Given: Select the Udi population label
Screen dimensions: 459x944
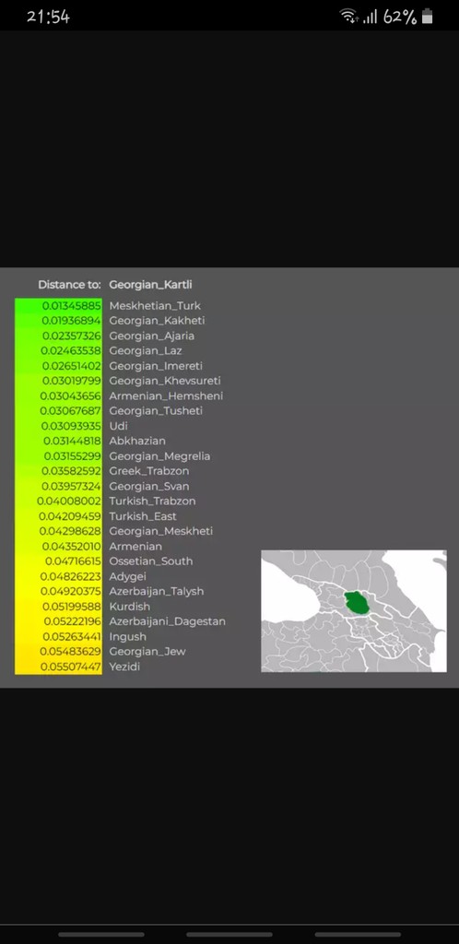Looking at the screenshot, I should pyautogui.click(x=119, y=426).
